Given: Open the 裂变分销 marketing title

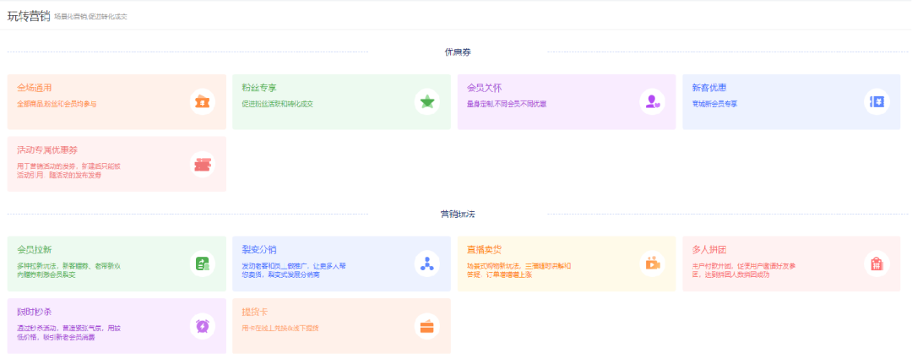Looking at the screenshot, I should [x=259, y=250].
